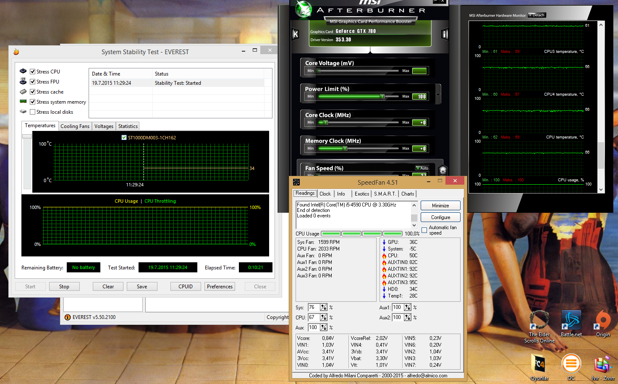
Task: Stop the stability test
Action: click(64, 287)
